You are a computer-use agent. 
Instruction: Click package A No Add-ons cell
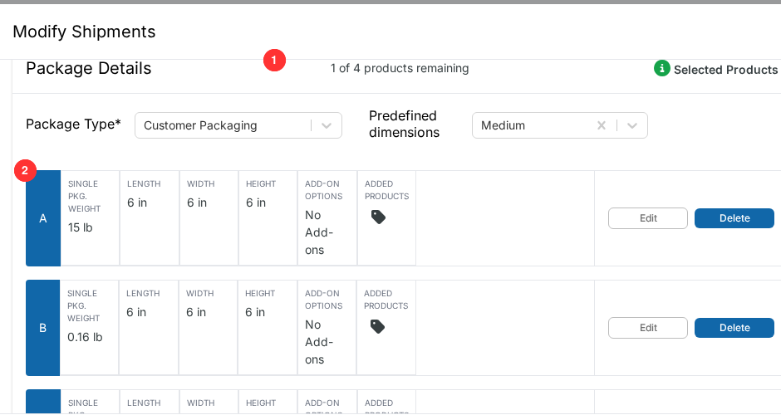(x=327, y=218)
